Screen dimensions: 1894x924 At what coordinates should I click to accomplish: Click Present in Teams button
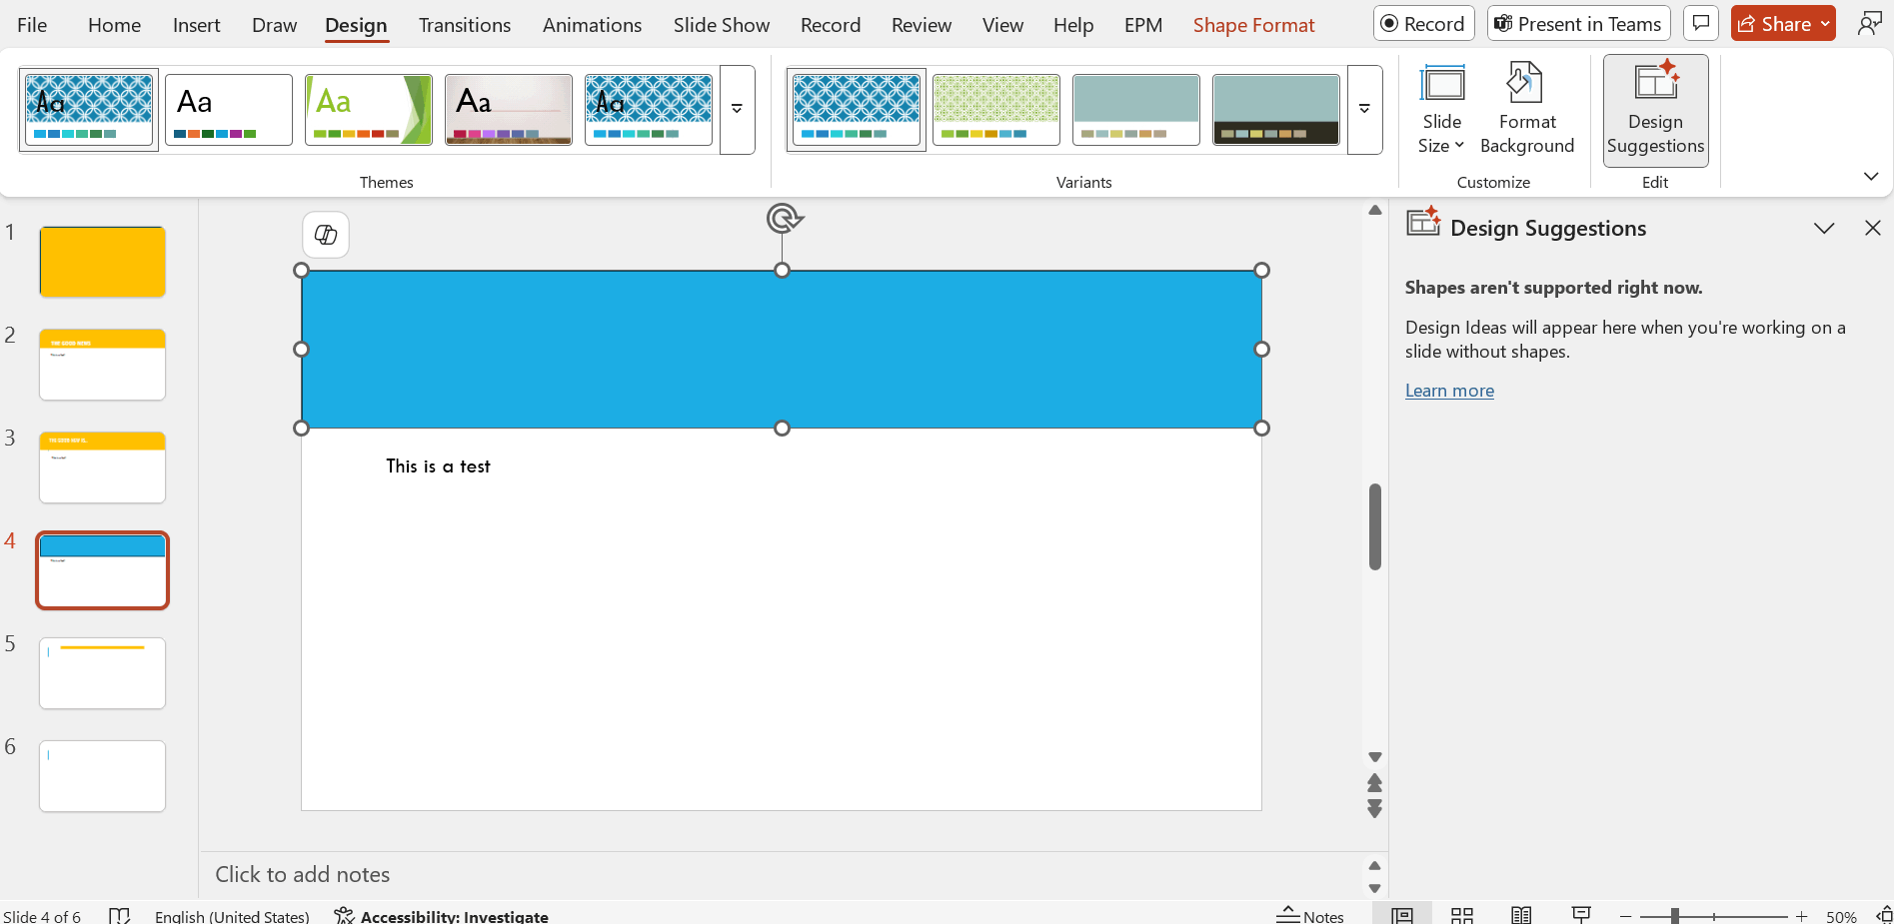1577,22
